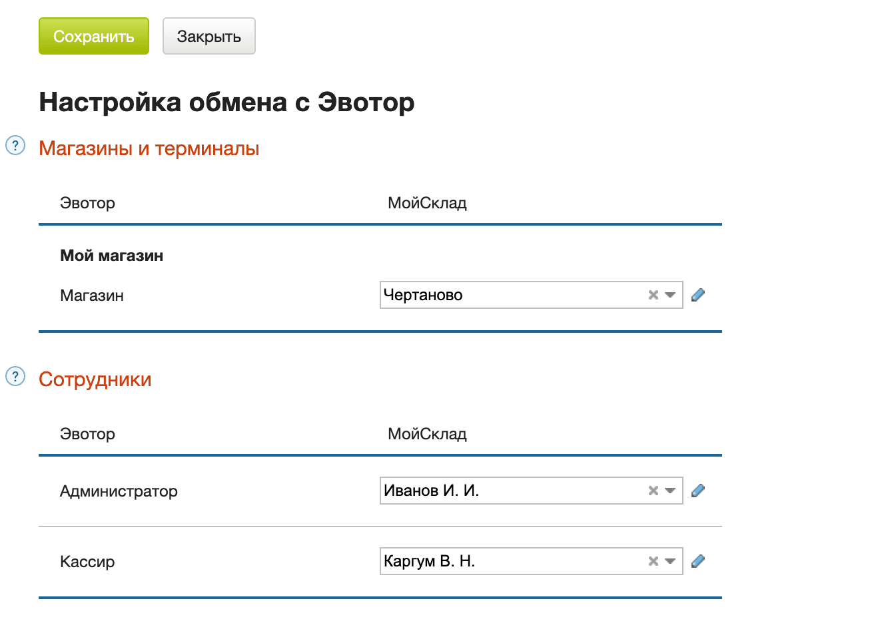Open help for Сотрудники section
Screen dimensions: 874x643
[14, 377]
